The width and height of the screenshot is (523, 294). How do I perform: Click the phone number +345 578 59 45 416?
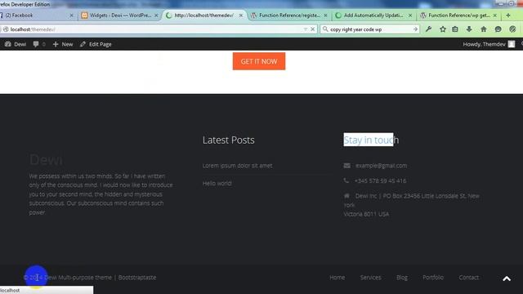pos(380,181)
